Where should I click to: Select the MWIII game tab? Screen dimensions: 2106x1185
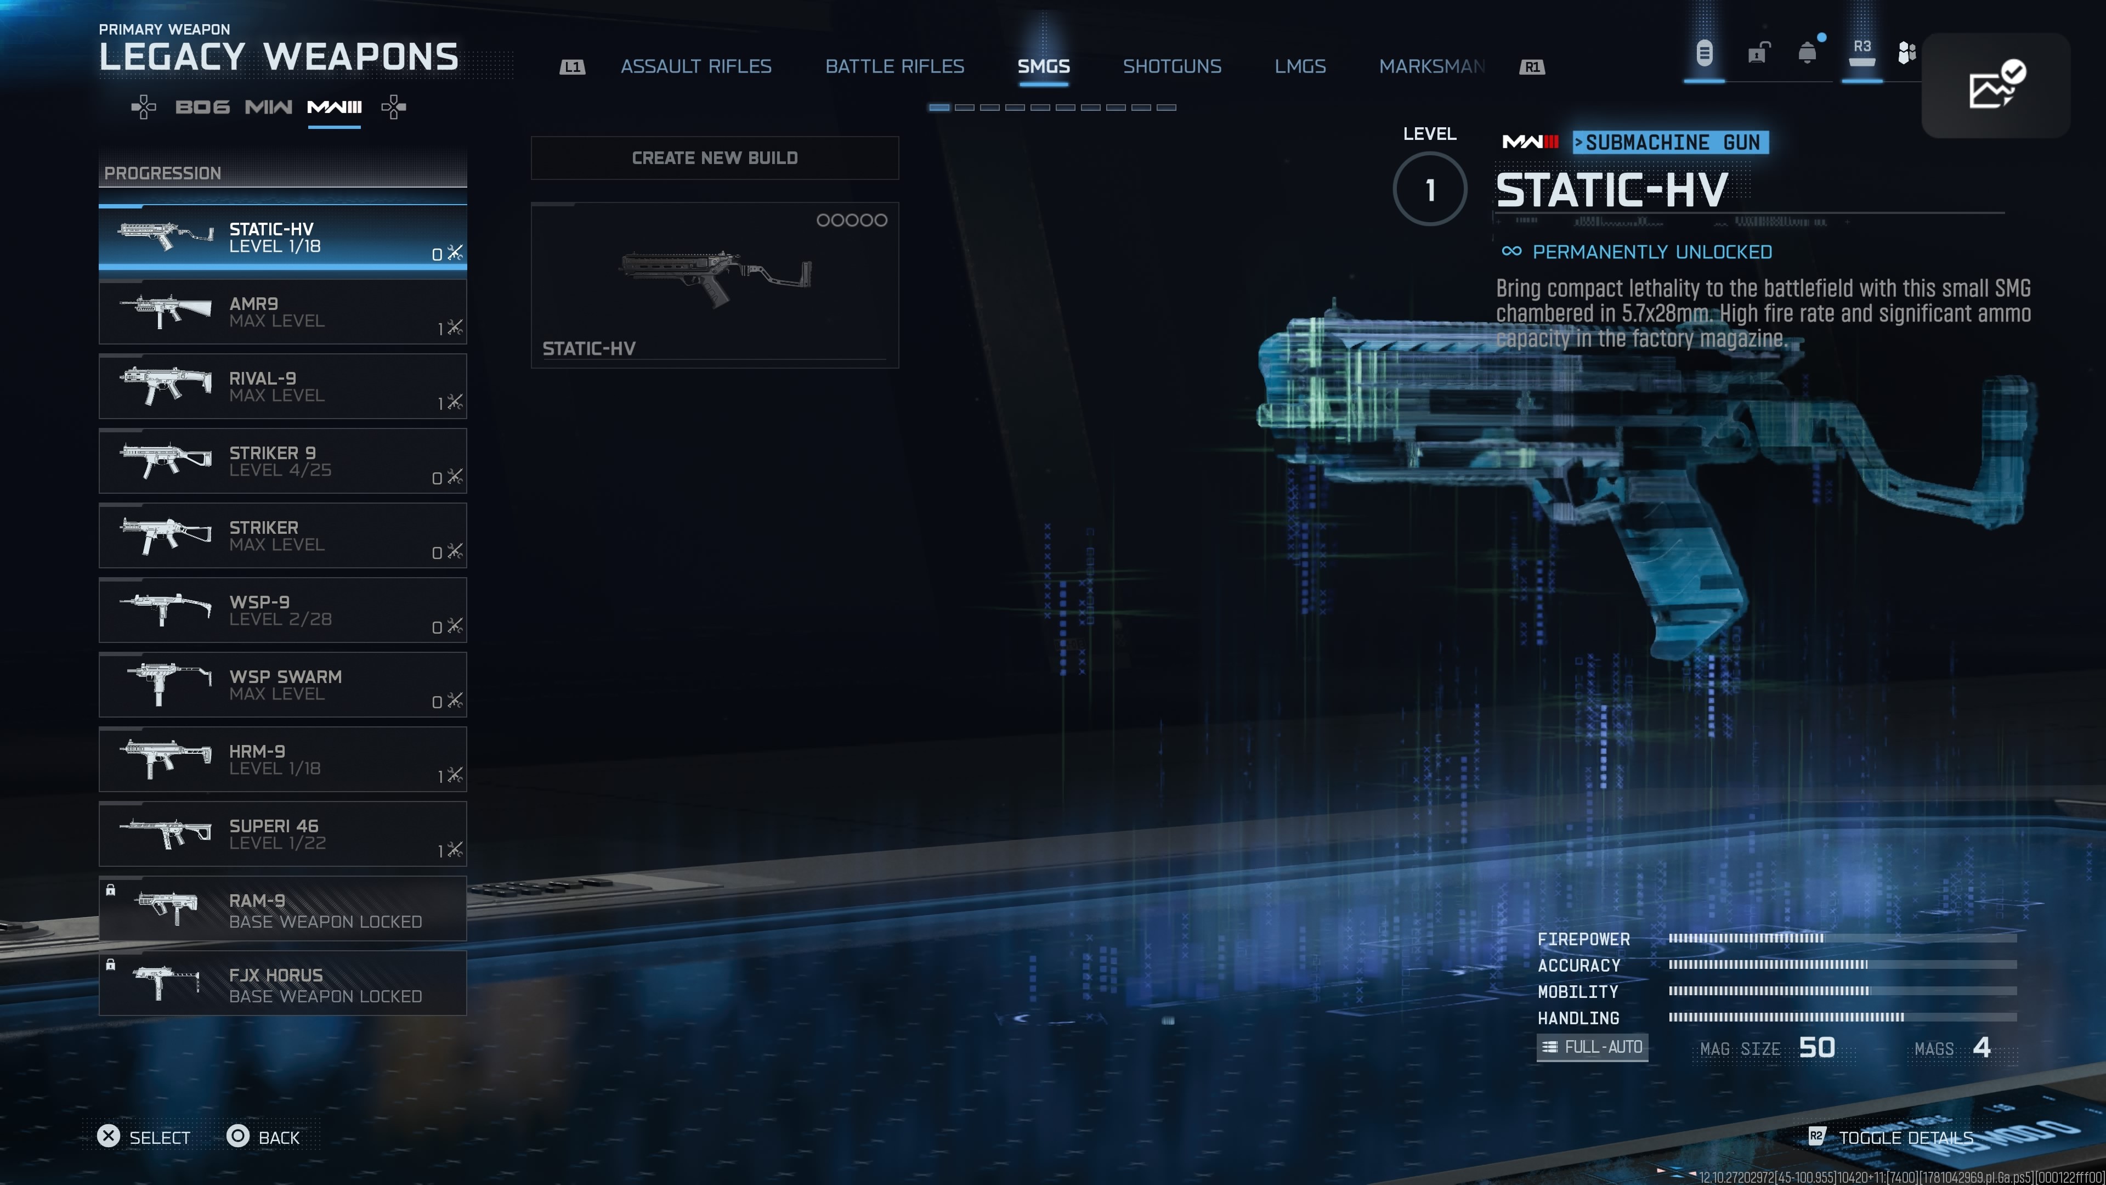coord(333,107)
